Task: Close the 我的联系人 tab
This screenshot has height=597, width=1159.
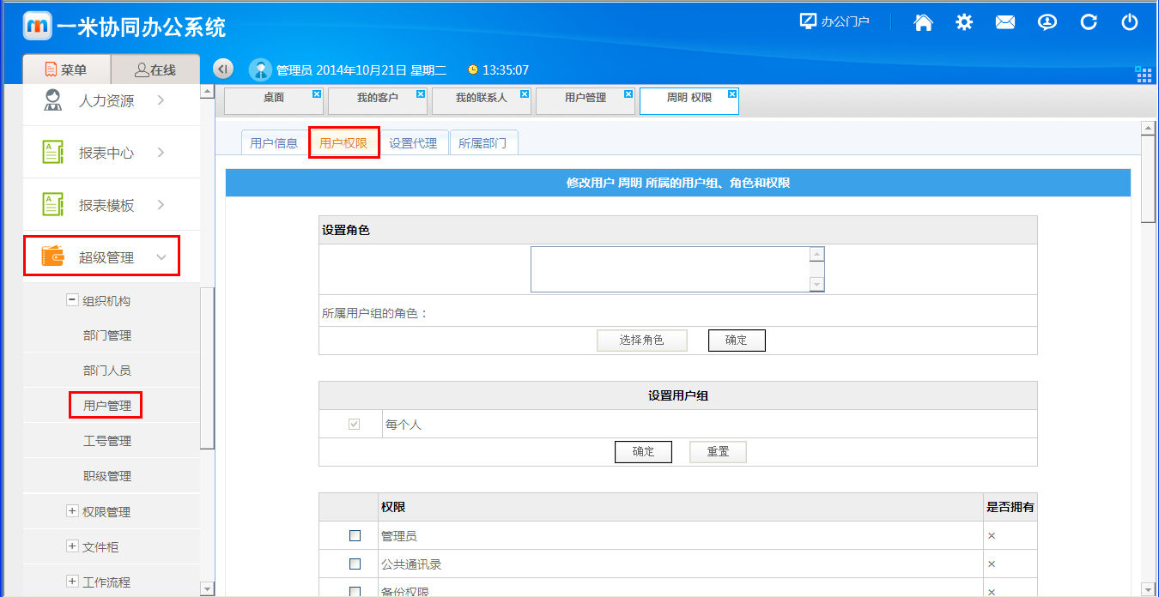Action: pos(524,93)
